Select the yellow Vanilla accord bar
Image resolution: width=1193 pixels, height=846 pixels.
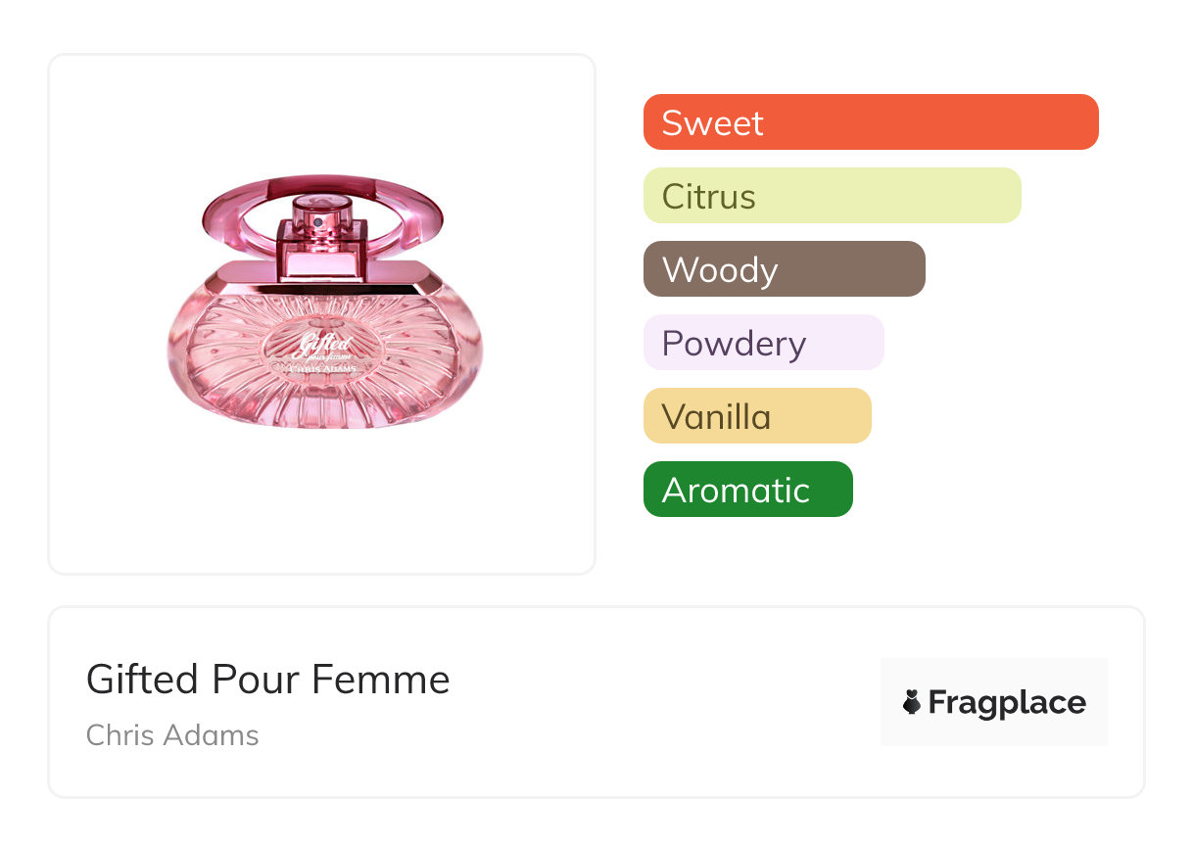click(757, 416)
